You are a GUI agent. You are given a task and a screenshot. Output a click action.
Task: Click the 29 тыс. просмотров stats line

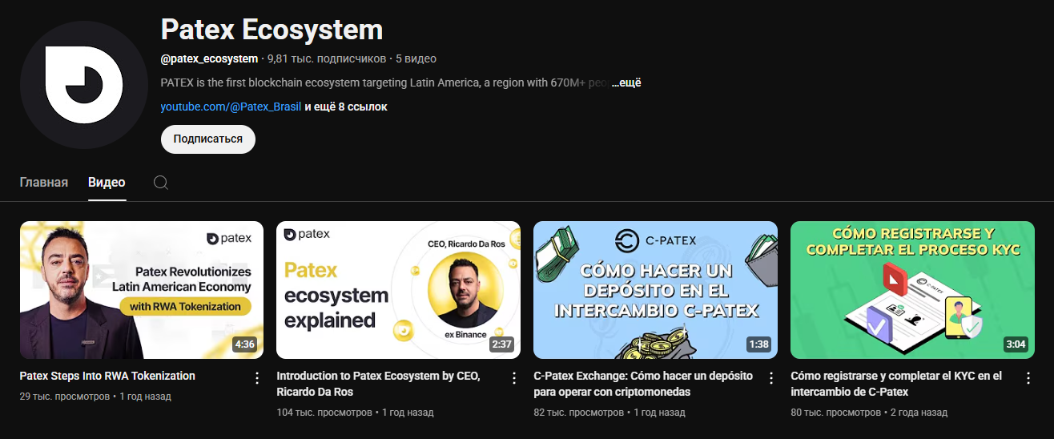pos(95,397)
